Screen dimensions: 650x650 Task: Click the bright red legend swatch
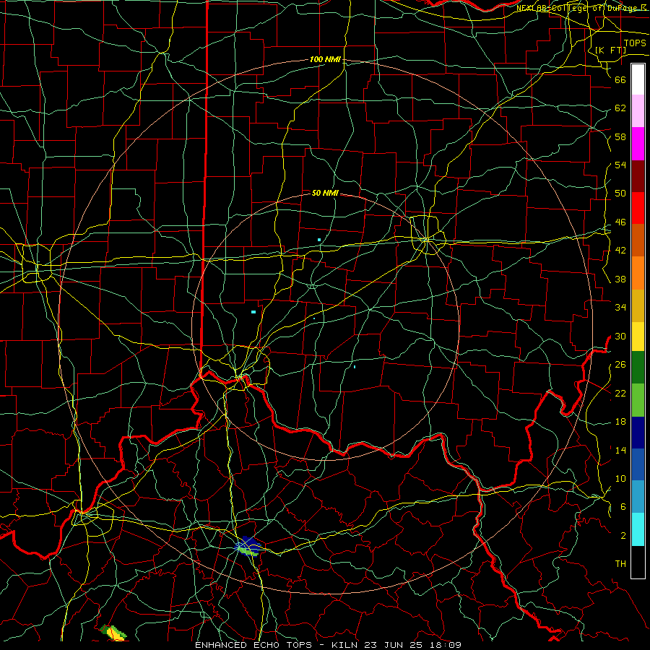click(x=638, y=209)
